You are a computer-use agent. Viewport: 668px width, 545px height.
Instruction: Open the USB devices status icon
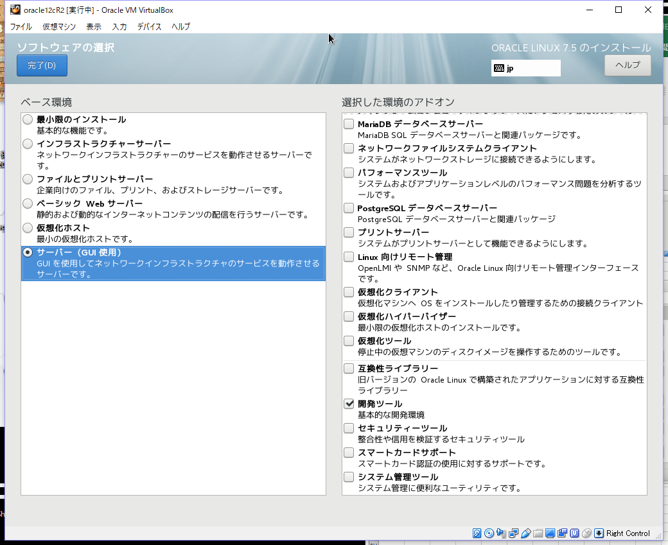point(526,533)
